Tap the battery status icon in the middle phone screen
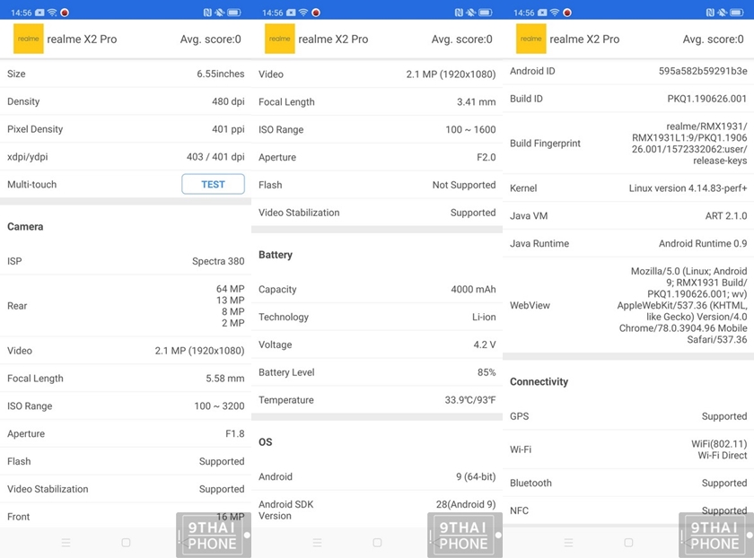 pyautogui.click(x=486, y=13)
